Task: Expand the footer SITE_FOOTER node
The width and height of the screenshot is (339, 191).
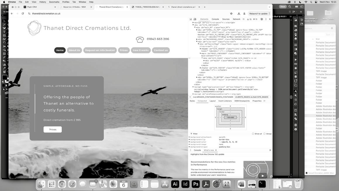Action: pyautogui.click(x=200, y=68)
